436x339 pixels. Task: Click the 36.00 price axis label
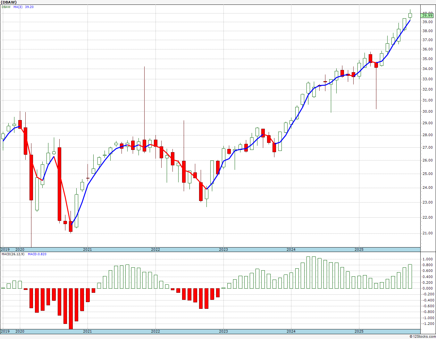428,49
